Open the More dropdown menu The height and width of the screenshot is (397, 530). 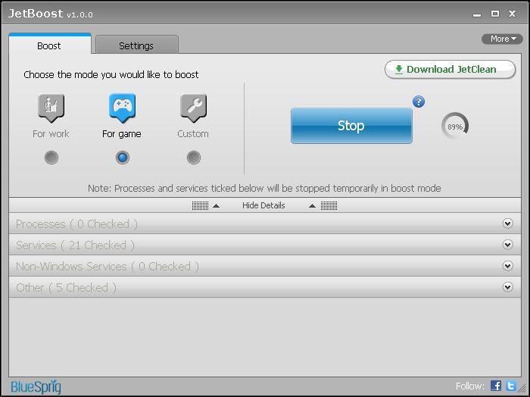click(x=502, y=39)
